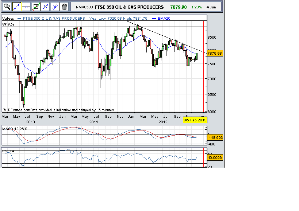Click the trash bin delete icon
Viewport: 299px width, 211px height.
64,6
